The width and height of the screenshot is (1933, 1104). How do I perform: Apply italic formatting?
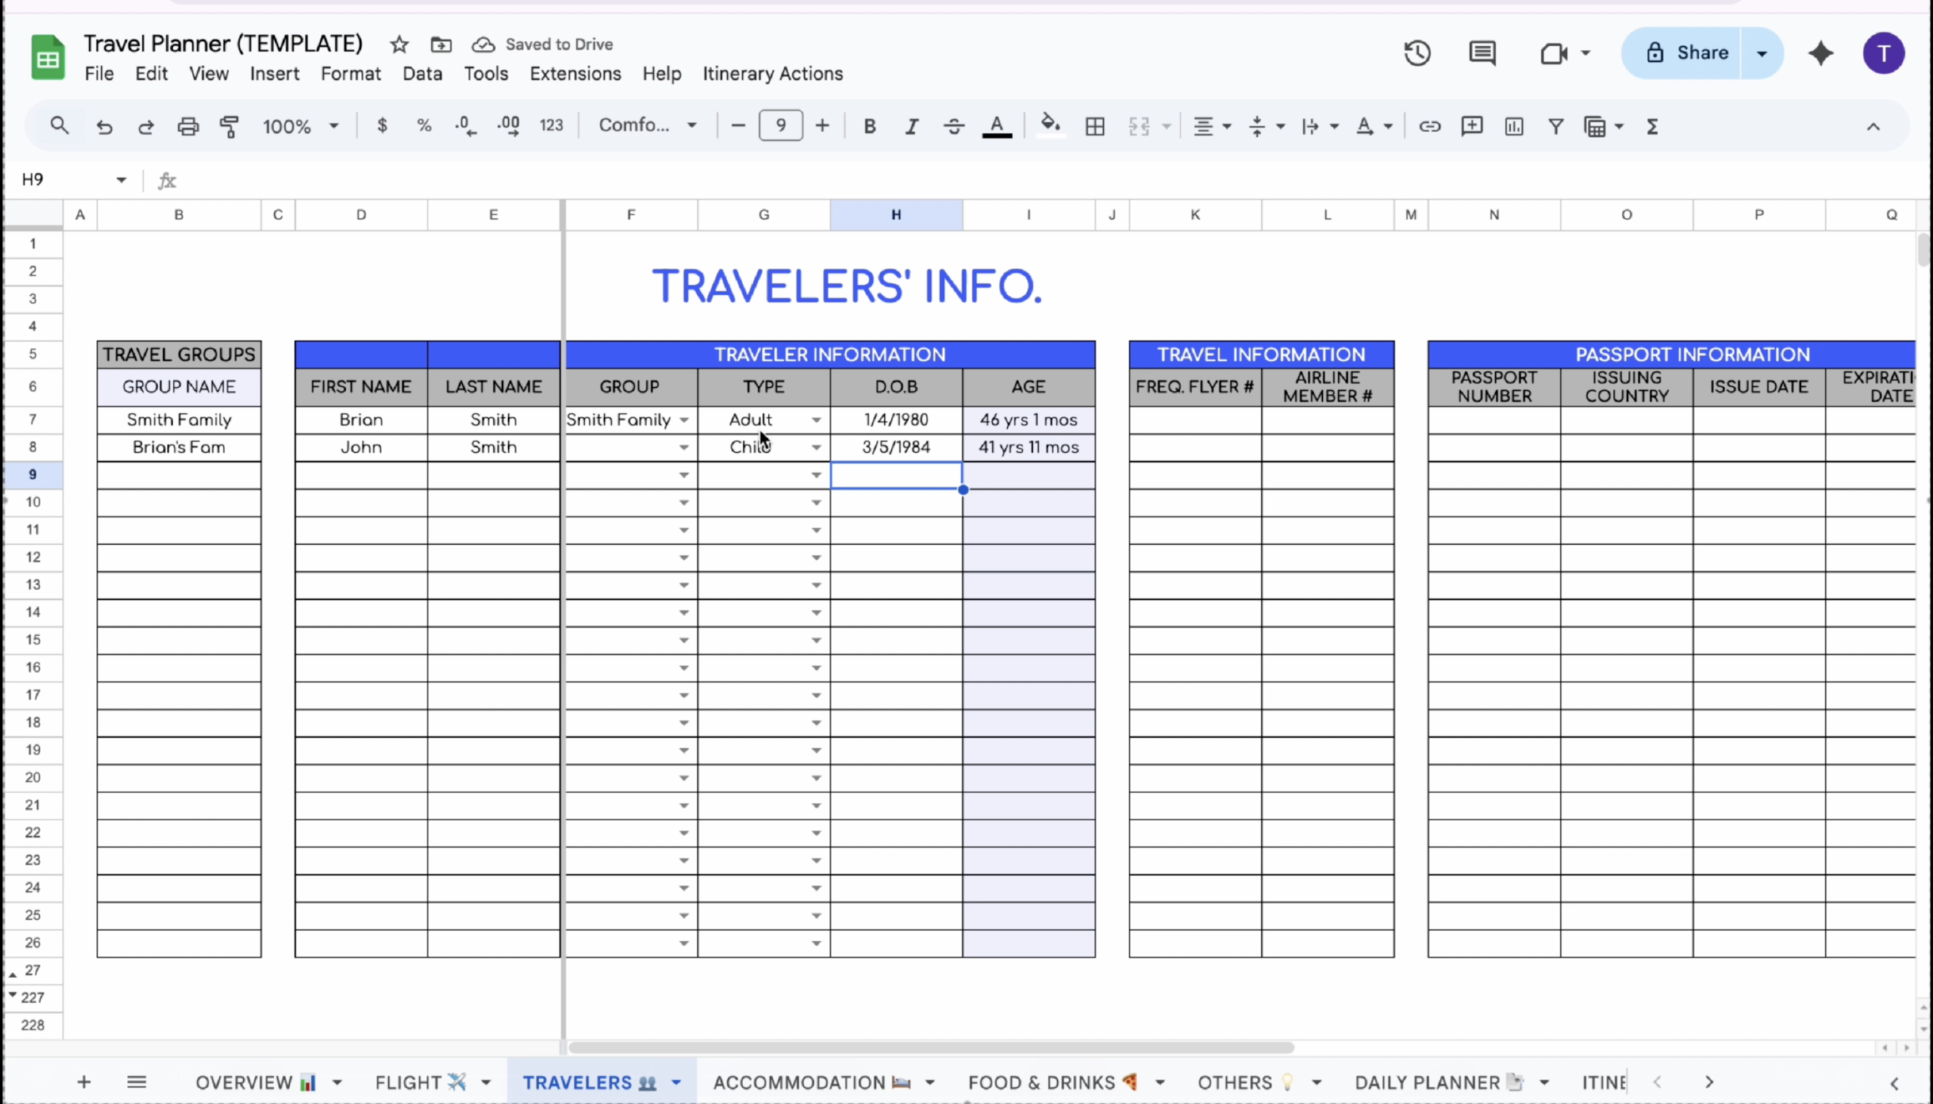click(911, 126)
